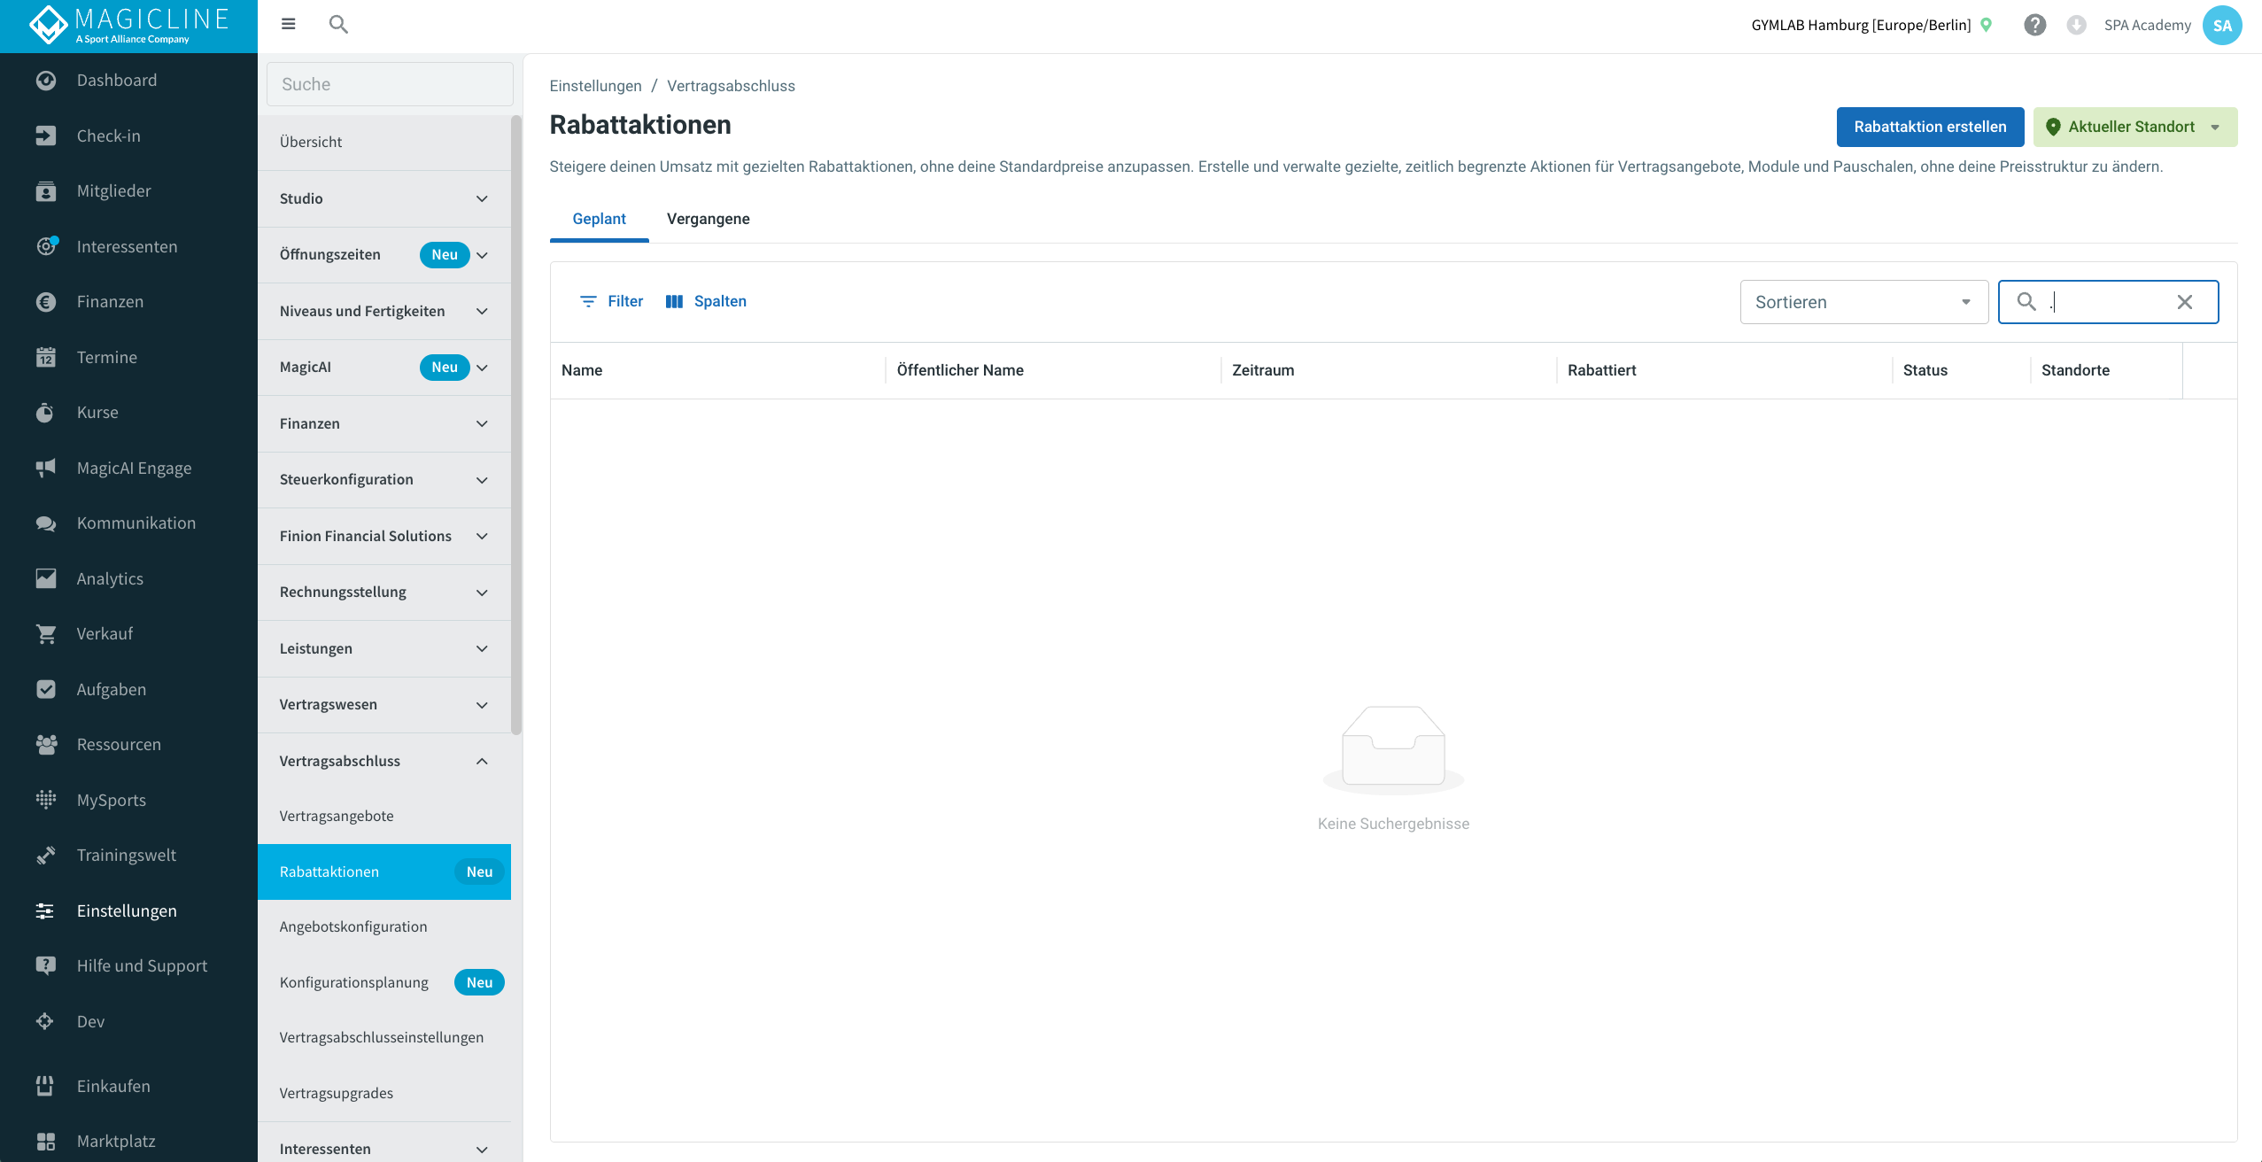The width and height of the screenshot is (2262, 1162).
Task: Open Übersicht in settings menu
Action: point(384,142)
